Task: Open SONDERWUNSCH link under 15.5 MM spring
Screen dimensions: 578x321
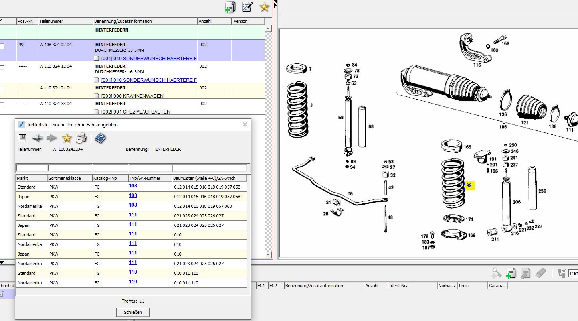Action: tap(149, 59)
